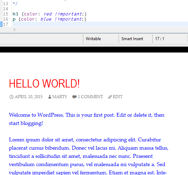Click the EDIT post link

[x=118, y=97]
